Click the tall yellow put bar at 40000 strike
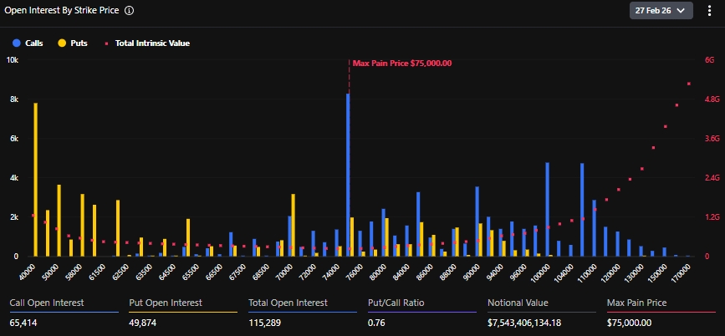 click(35, 180)
